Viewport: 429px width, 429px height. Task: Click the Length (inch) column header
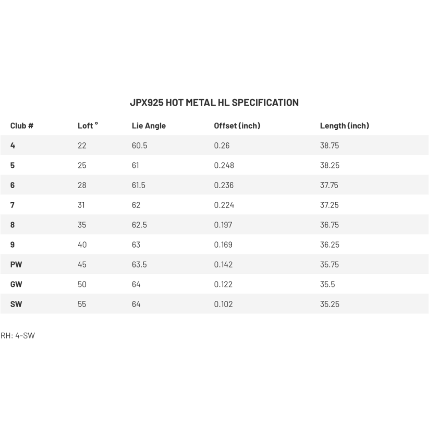(344, 126)
